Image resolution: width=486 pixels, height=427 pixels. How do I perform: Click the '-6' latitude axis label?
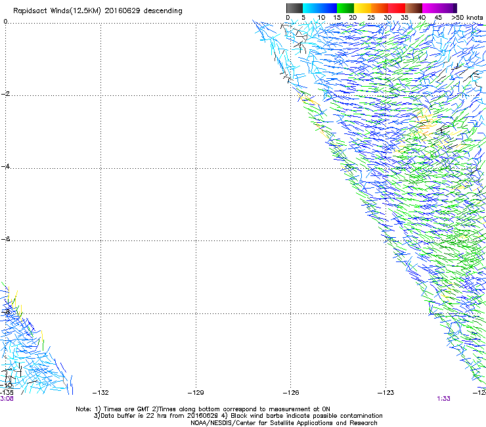(x=5, y=239)
